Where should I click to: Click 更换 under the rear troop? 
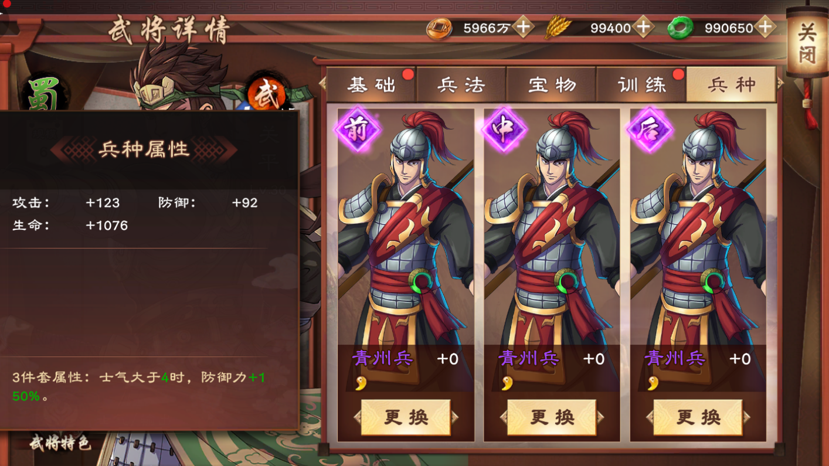[698, 417]
